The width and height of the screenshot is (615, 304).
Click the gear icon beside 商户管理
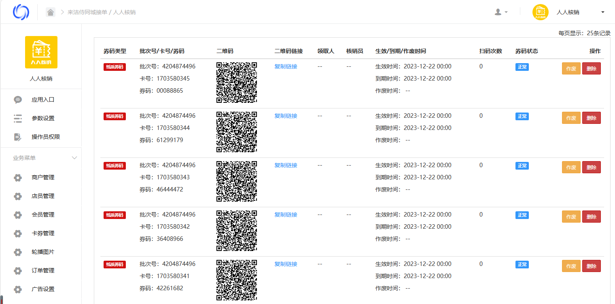18,177
